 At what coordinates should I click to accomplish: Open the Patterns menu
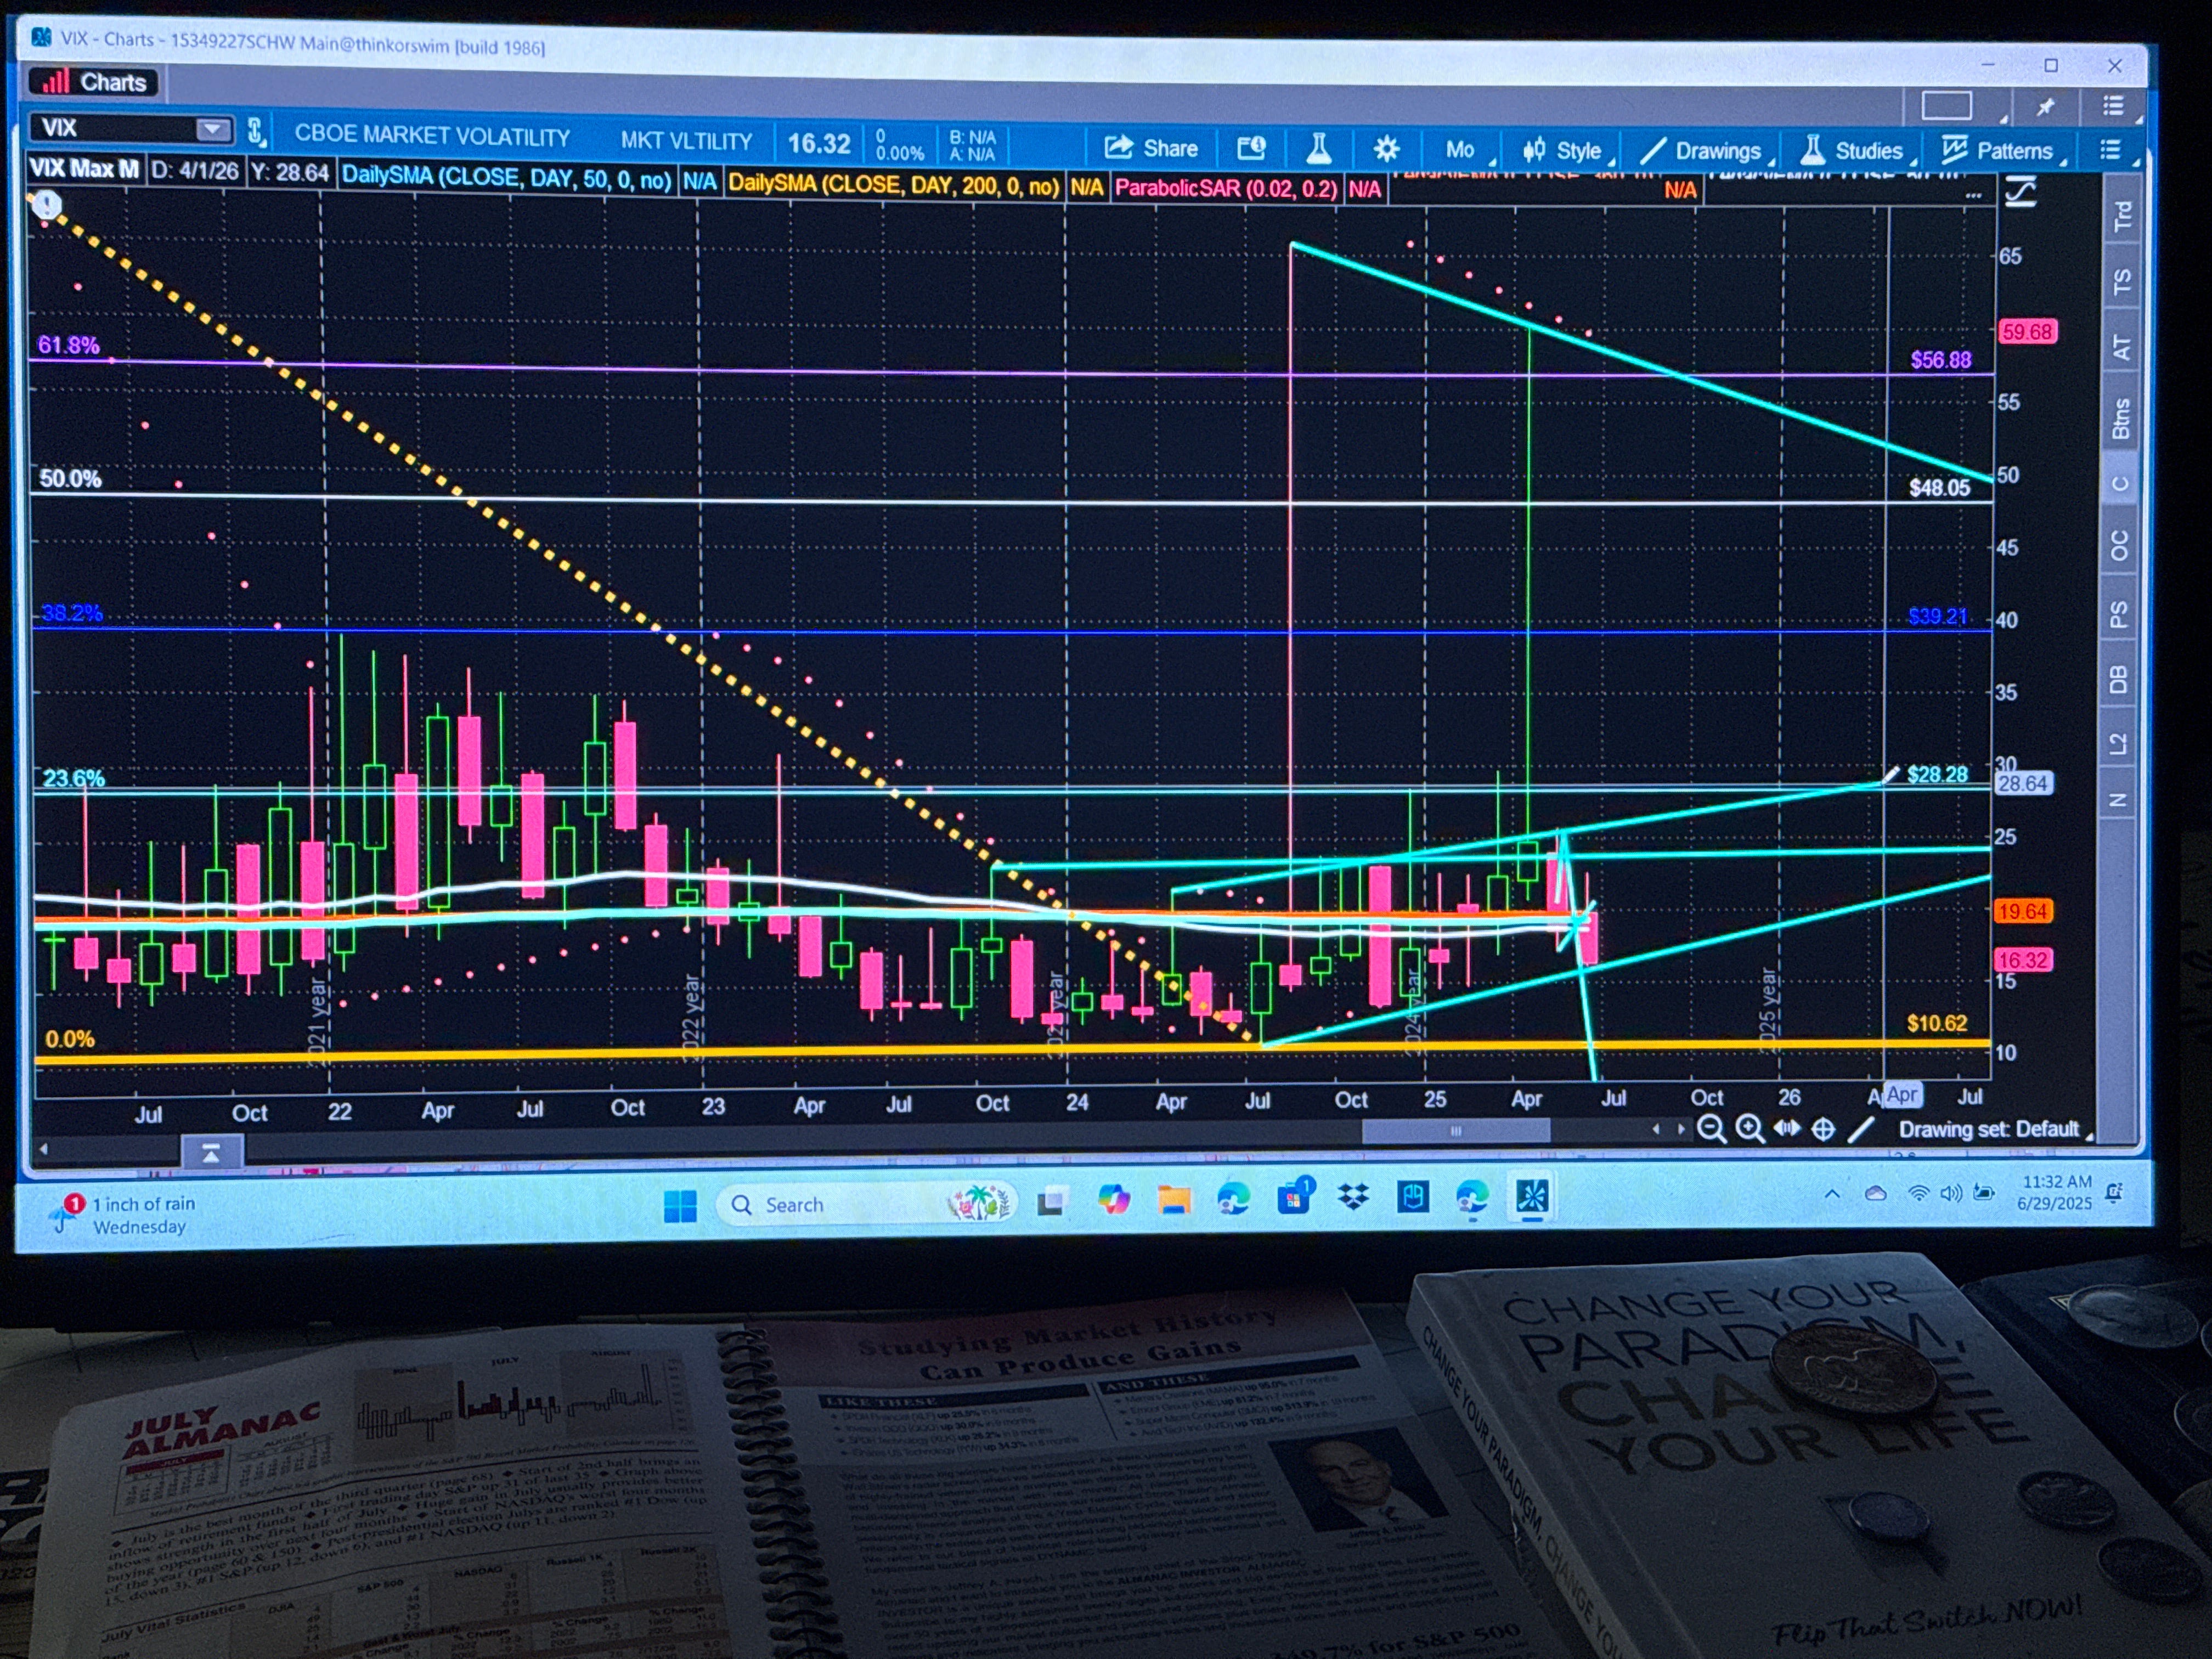pyautogui.click(x=2003, y=150)
